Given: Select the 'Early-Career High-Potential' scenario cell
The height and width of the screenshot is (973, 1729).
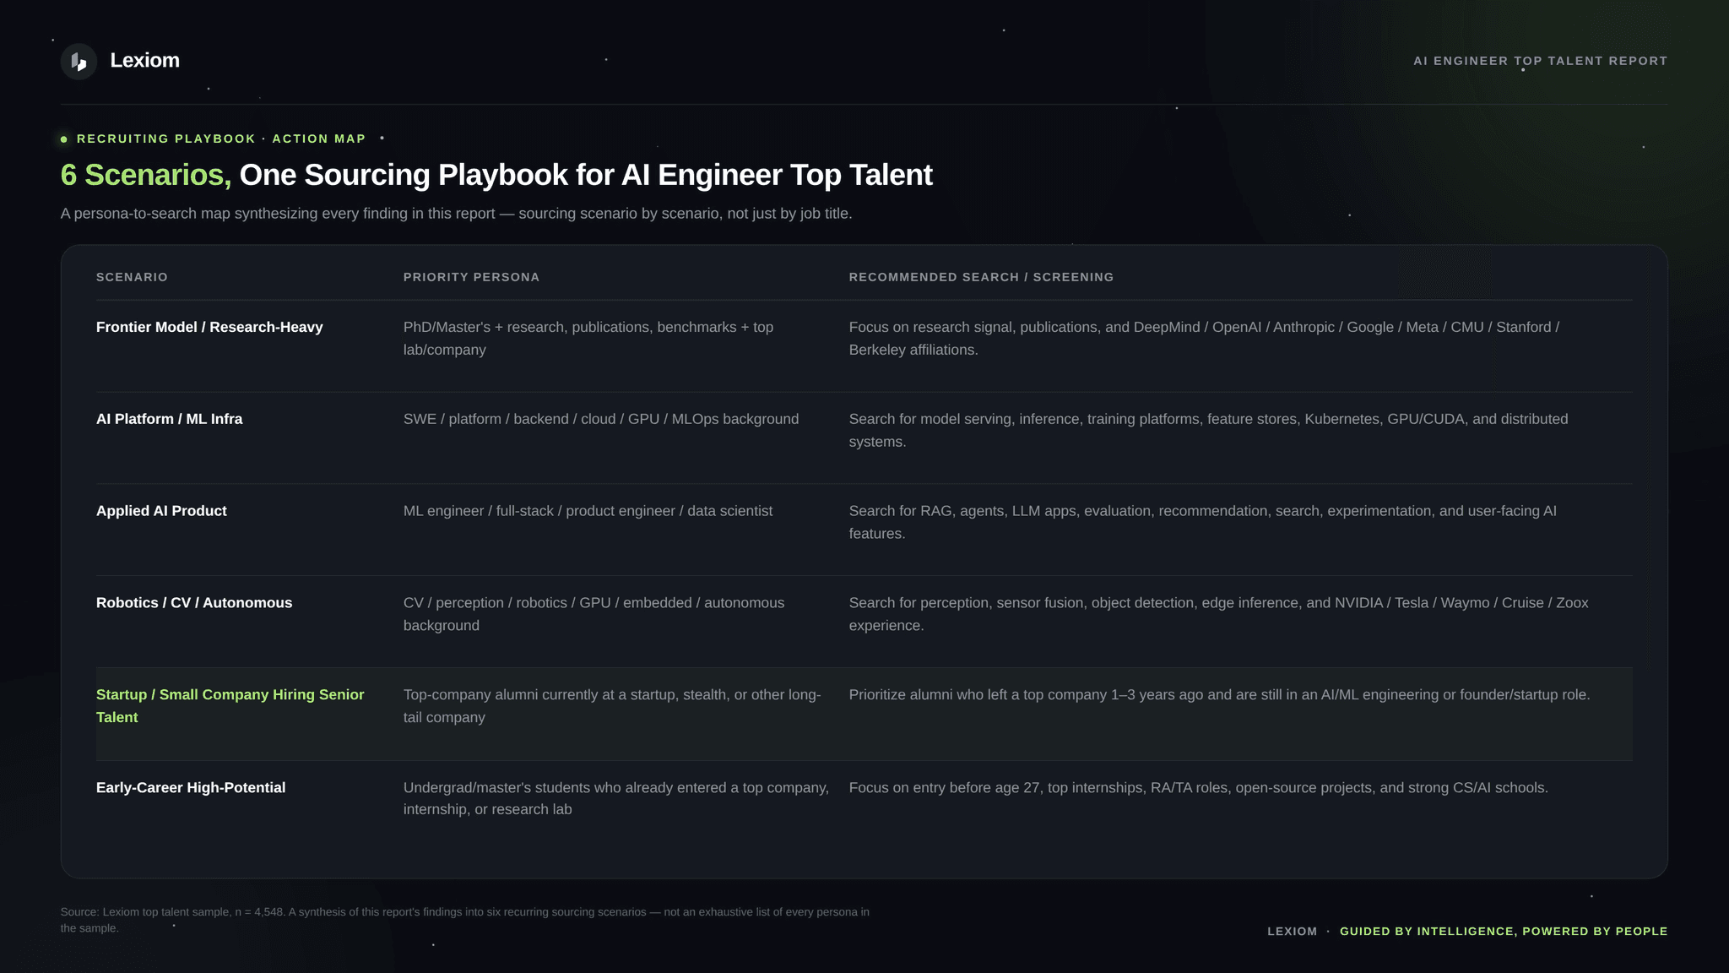Looking at the screenshot, I should tap(191, 787).
